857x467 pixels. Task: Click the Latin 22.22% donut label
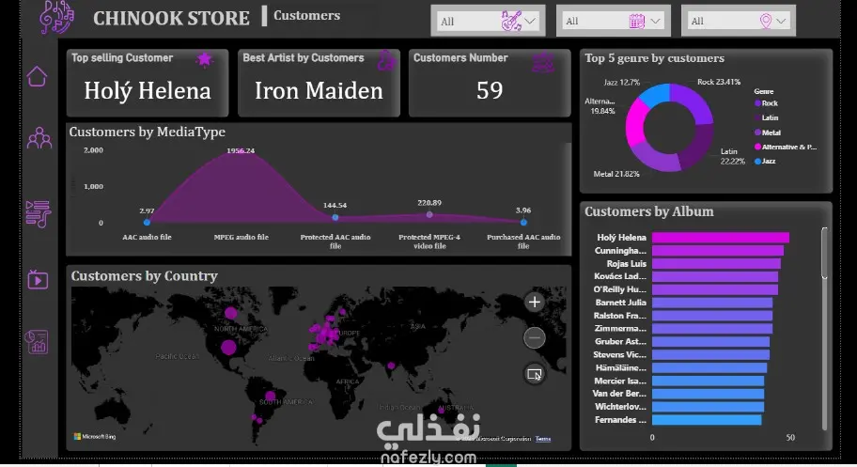(732, 156)
